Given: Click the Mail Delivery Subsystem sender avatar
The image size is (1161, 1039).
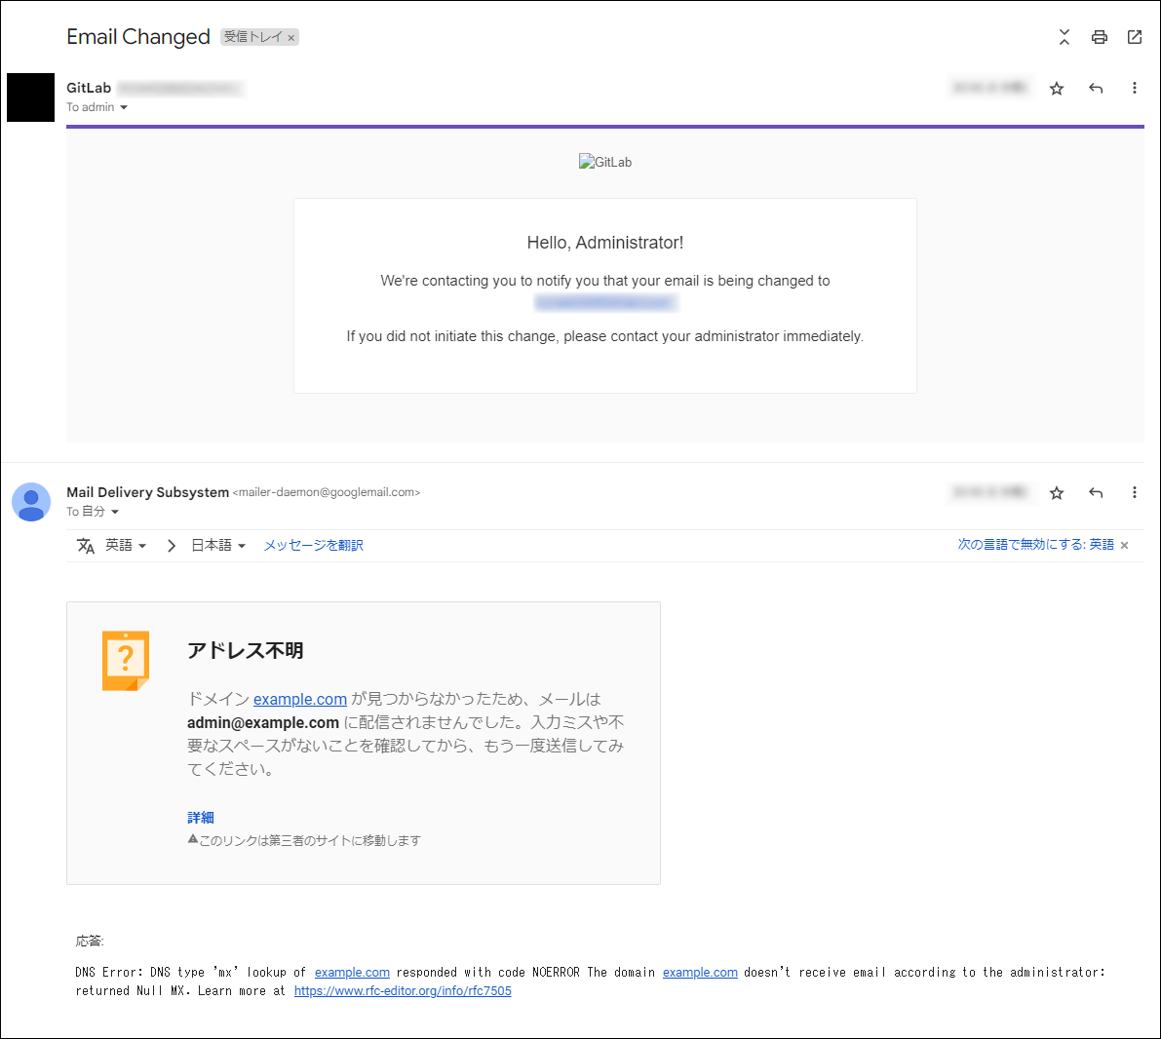Looking at the screenshot, I should pos(31,502).
